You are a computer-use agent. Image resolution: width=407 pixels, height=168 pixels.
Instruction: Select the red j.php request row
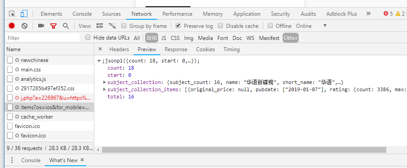[x=49, y=98]
